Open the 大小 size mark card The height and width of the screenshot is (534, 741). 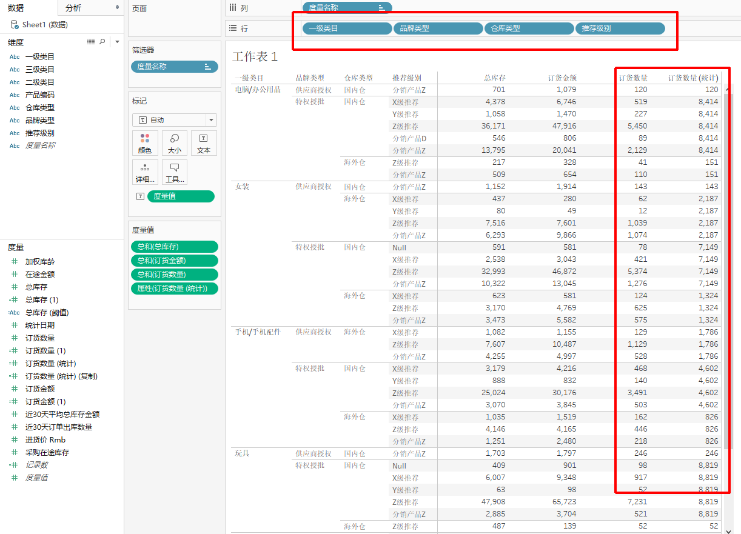tap(174, 143)
